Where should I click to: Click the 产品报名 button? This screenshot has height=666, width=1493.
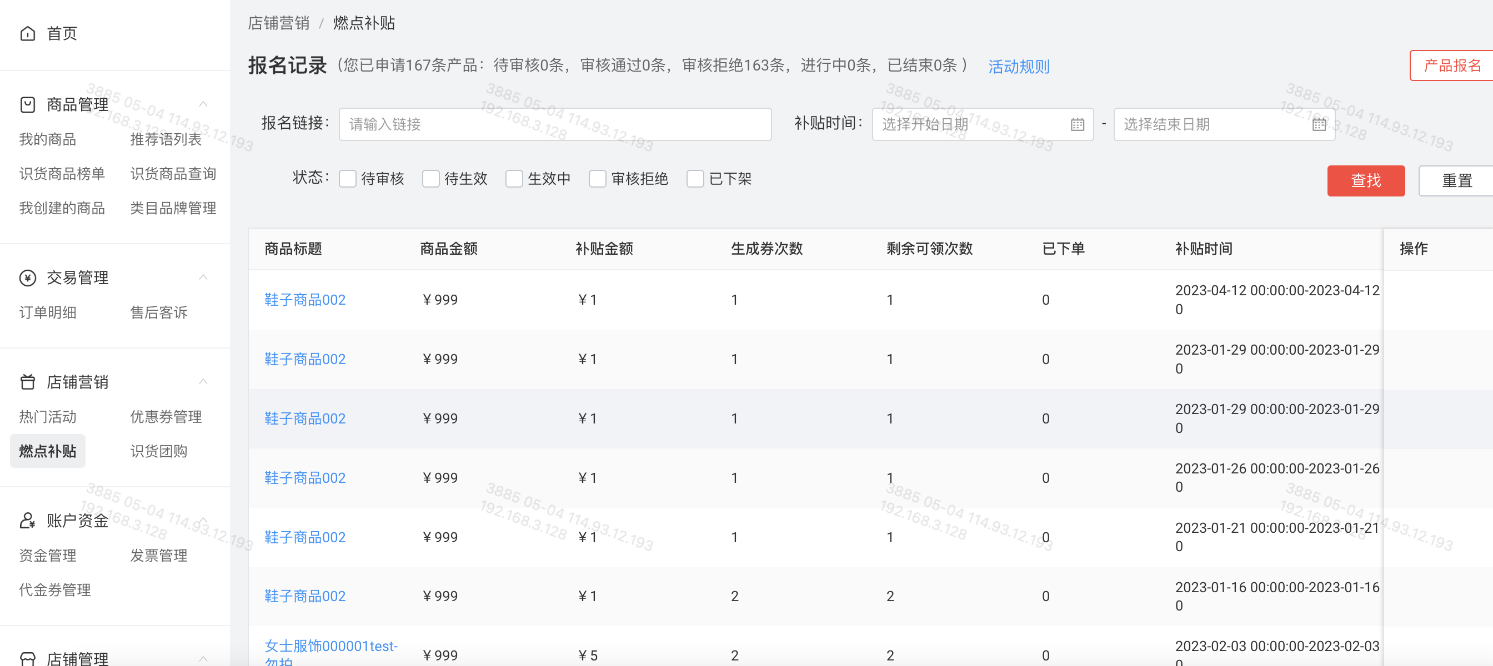coord(1452,65)
